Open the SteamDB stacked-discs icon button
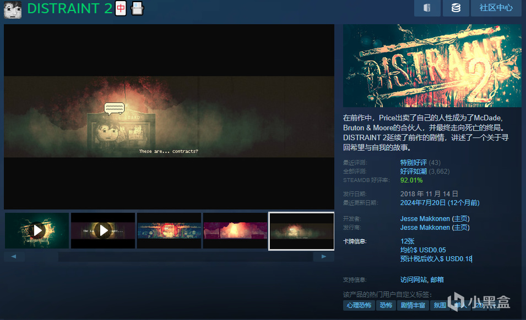The image size is (526, 320). tap(455, 8)
